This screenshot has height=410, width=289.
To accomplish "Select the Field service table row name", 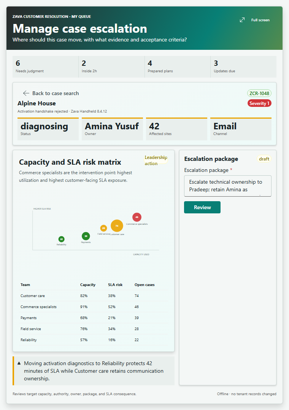I will 30,329.
